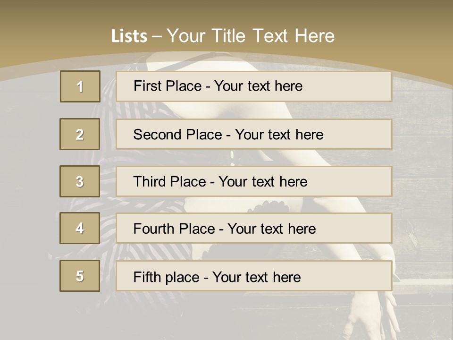Click the slide title text
This screenshot has width=453, height=340.
(x=223, y=36)
